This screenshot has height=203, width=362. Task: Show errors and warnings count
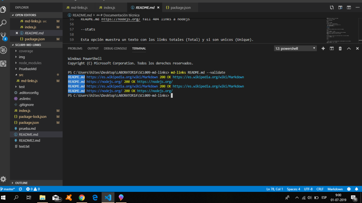tap(33, 189)
